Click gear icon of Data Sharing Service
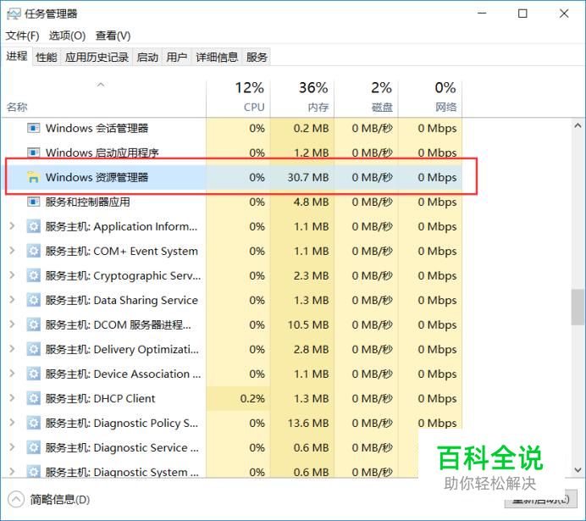The width and height of the screenshot is (586, 521). point(34,300)
